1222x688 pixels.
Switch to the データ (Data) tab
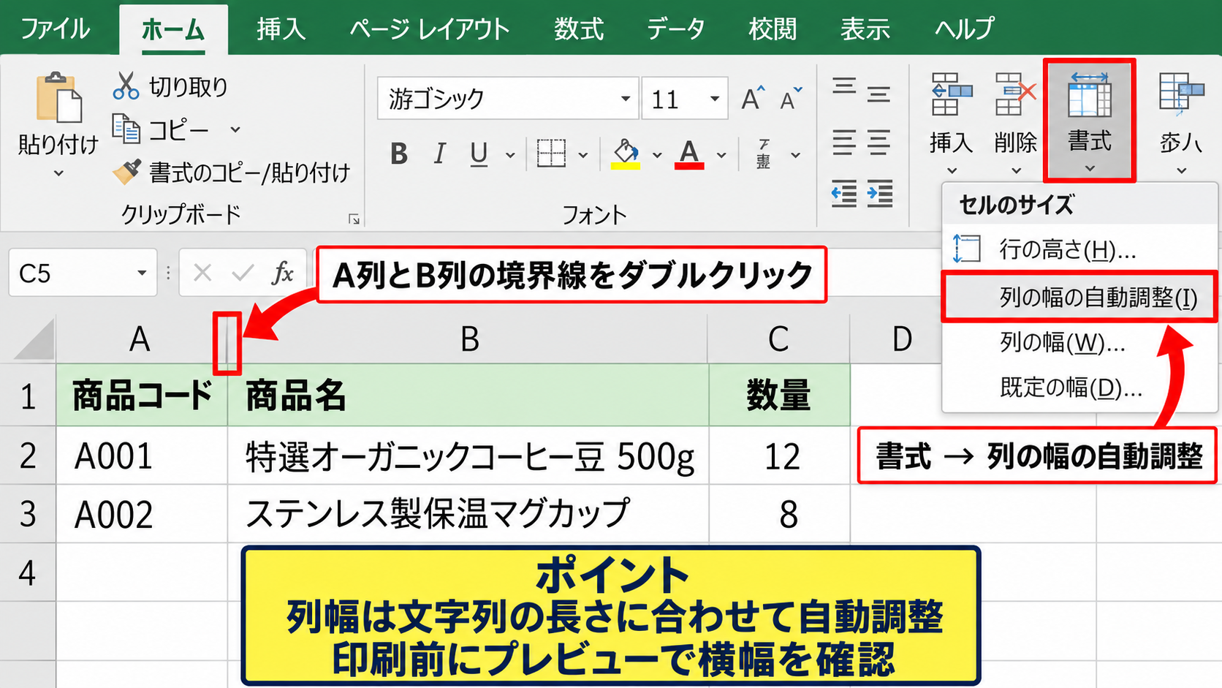pyautogui.click(x=675, y=29)
